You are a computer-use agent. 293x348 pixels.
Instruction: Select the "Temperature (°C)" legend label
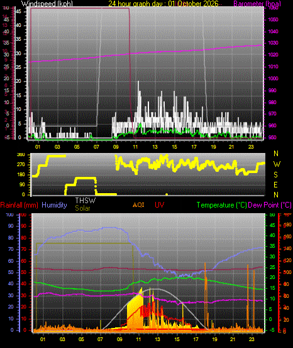click(221, 205)
